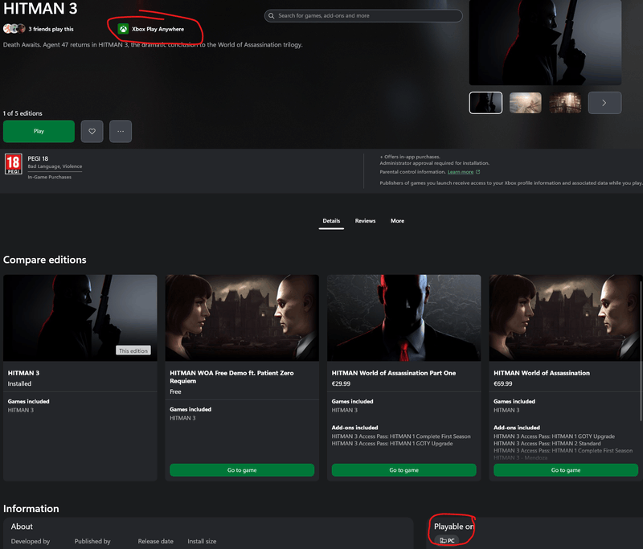Show next screenshots with chevron arrow
643x549 pixels.
pyautogui.click(x=604, y=103)
